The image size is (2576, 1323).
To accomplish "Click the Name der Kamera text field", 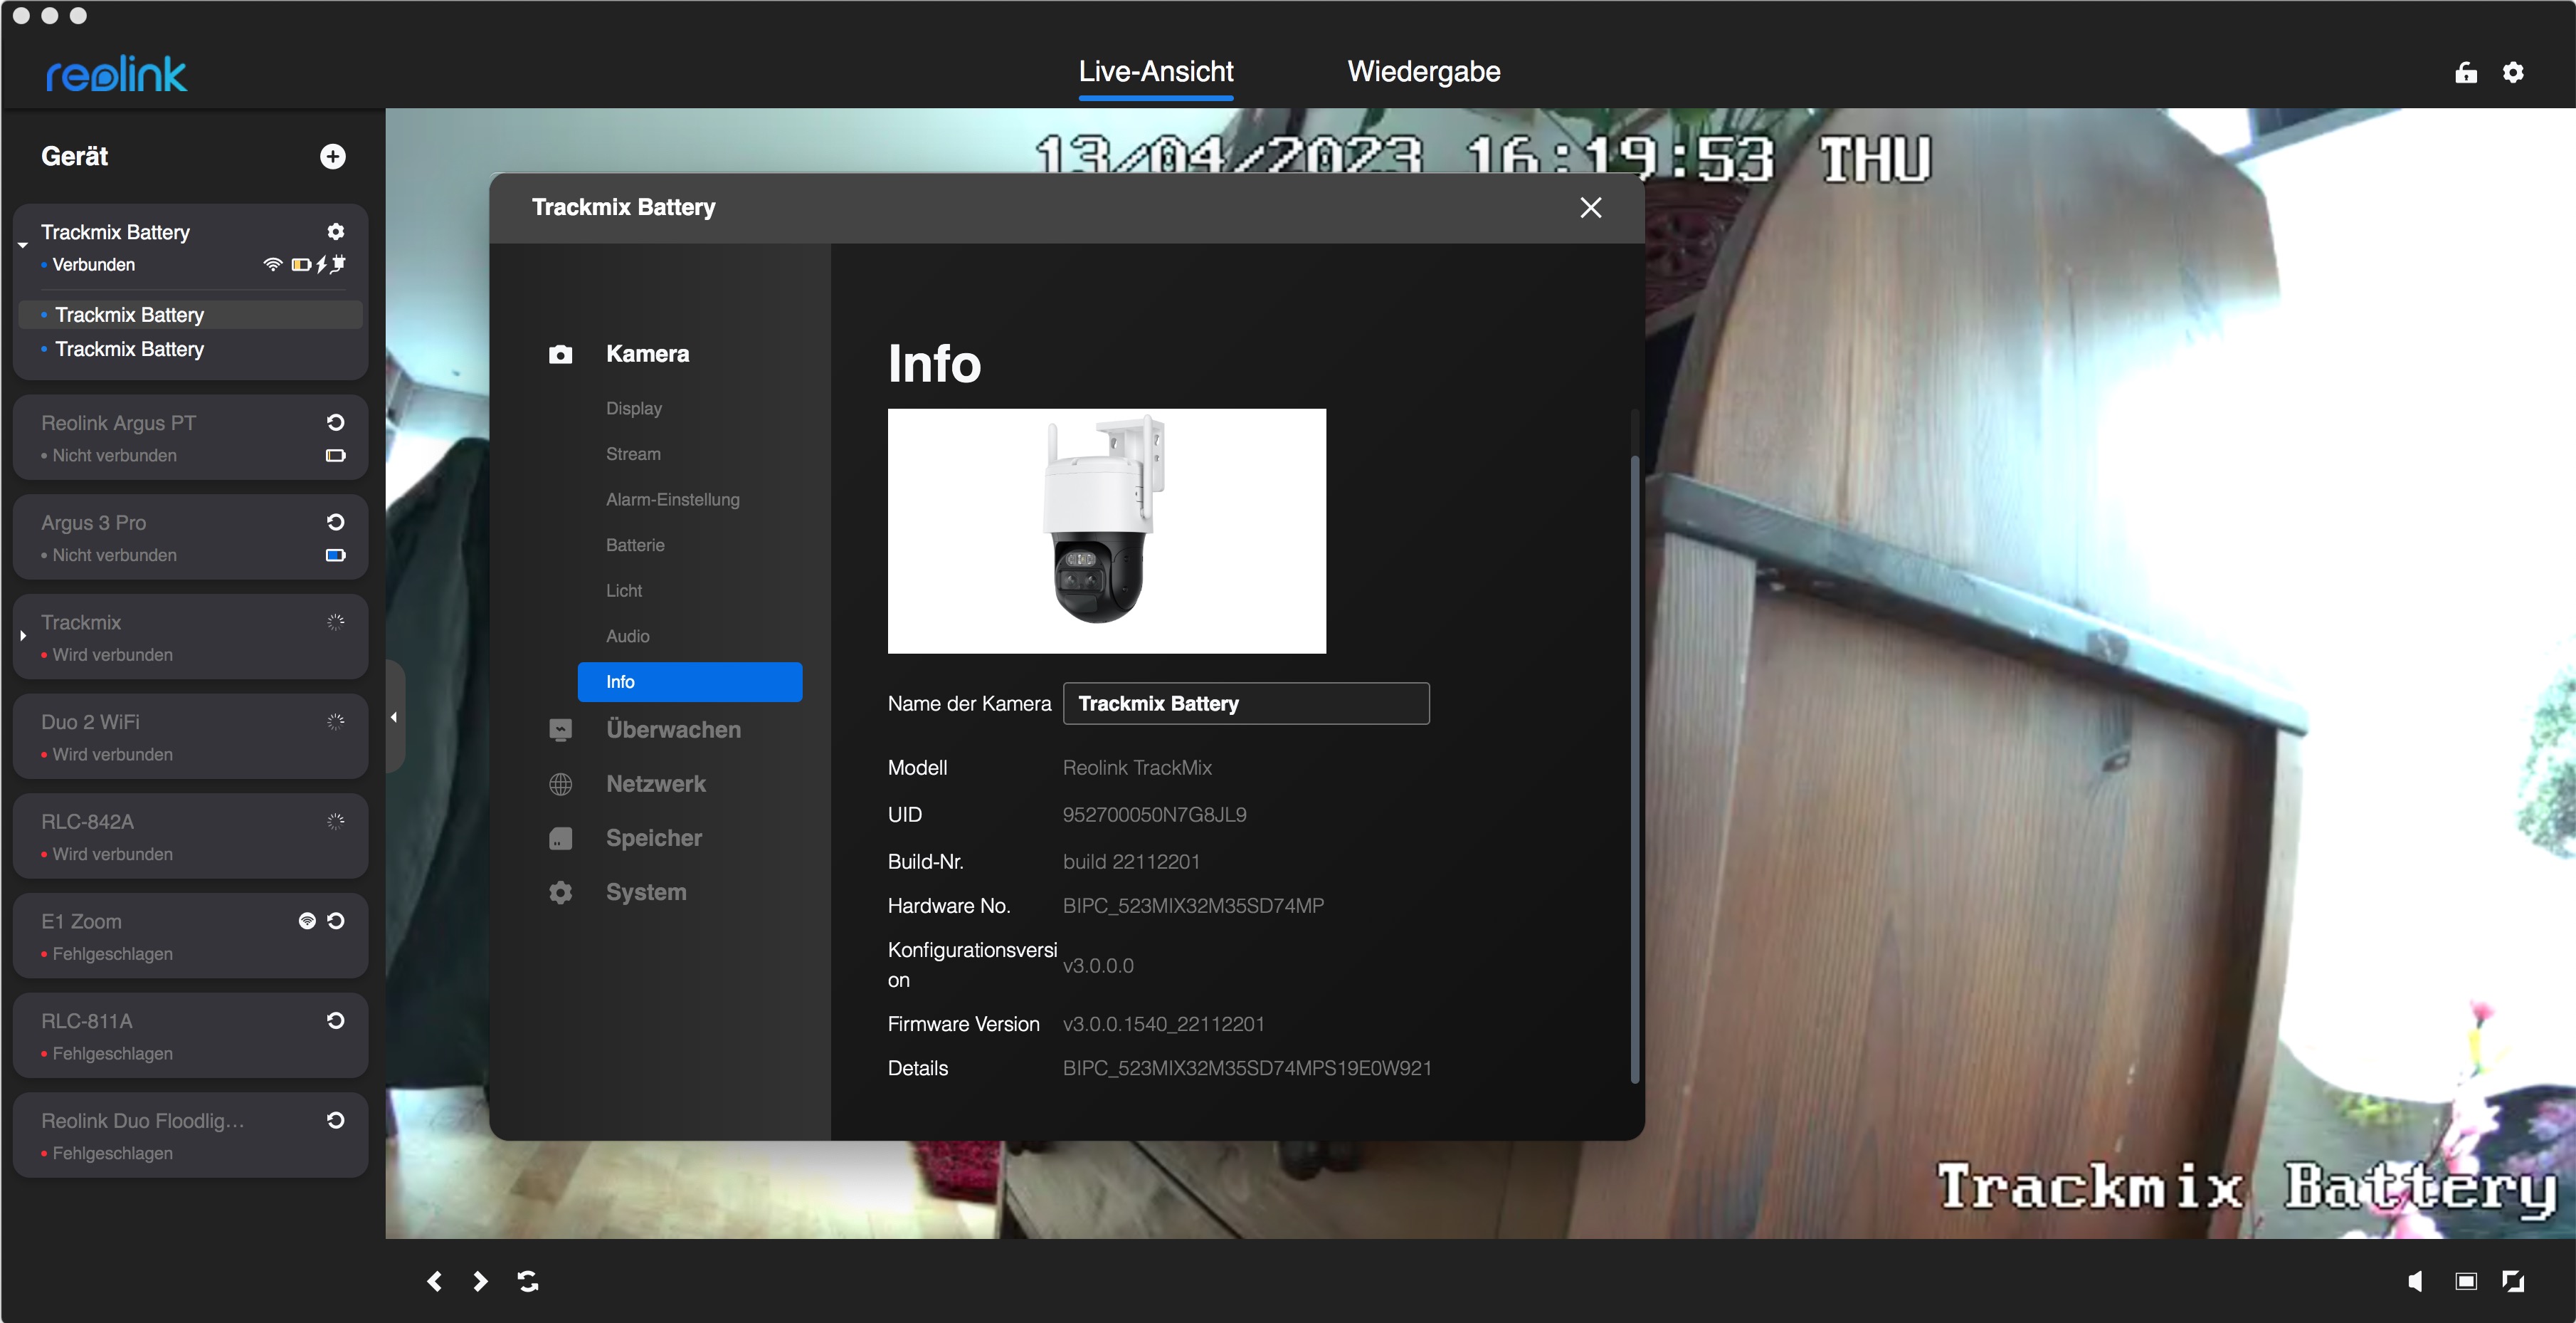I will [1246, 704].
